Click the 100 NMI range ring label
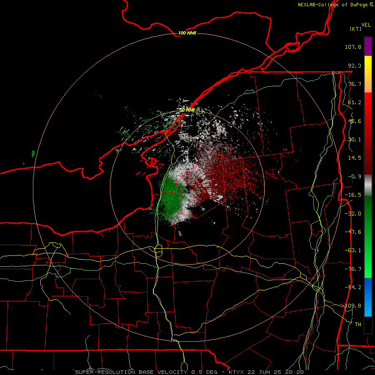 click(187, 33)
